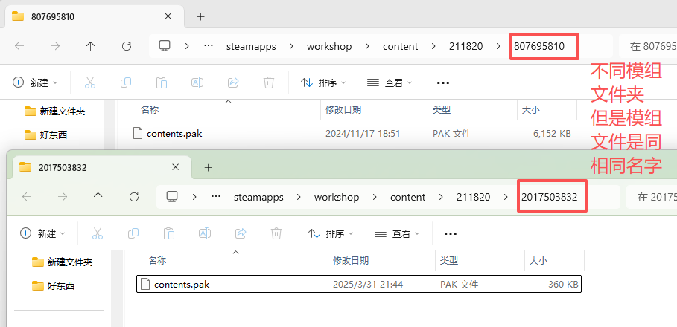This screenshot has height=327, width=677.
Task: Open the 新建 dropdown in top window
Action: coord(36,82)
